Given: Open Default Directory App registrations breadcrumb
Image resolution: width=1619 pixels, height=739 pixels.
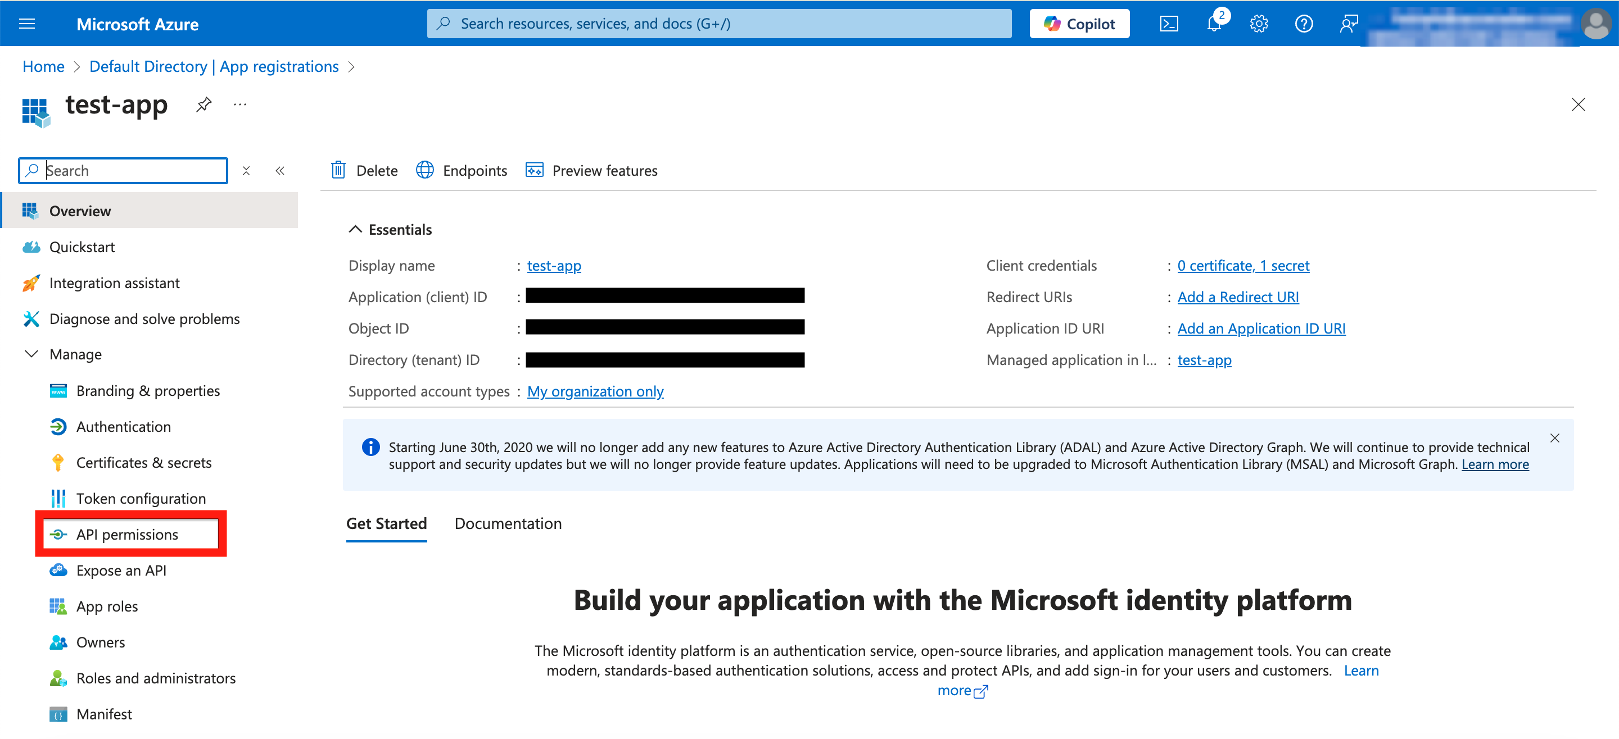Looking at the screenshot, I should click(214, 67).
